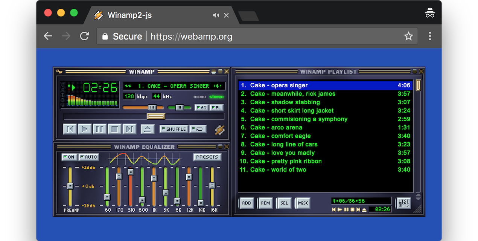Open the List Opts menu

[x=403, y=203]
